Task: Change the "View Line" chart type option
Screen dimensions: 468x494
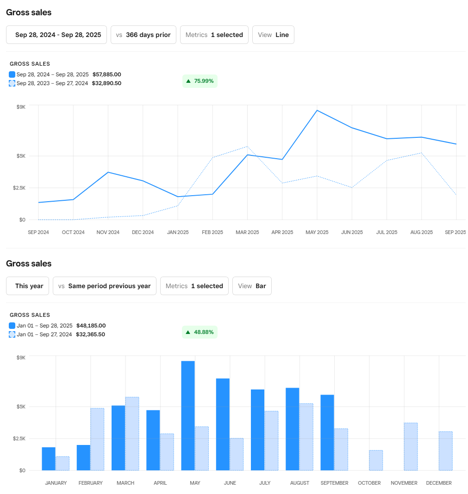Action: [273, 35]
